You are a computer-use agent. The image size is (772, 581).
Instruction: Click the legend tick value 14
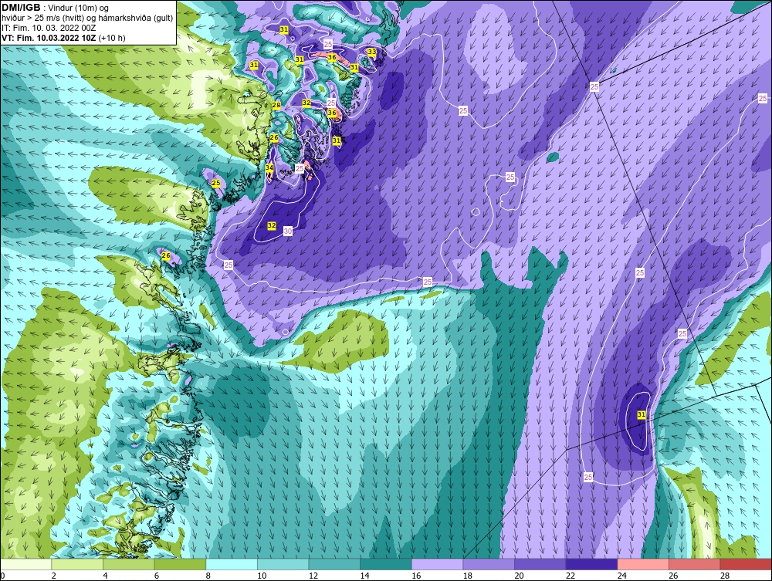[x=365, y=576]
